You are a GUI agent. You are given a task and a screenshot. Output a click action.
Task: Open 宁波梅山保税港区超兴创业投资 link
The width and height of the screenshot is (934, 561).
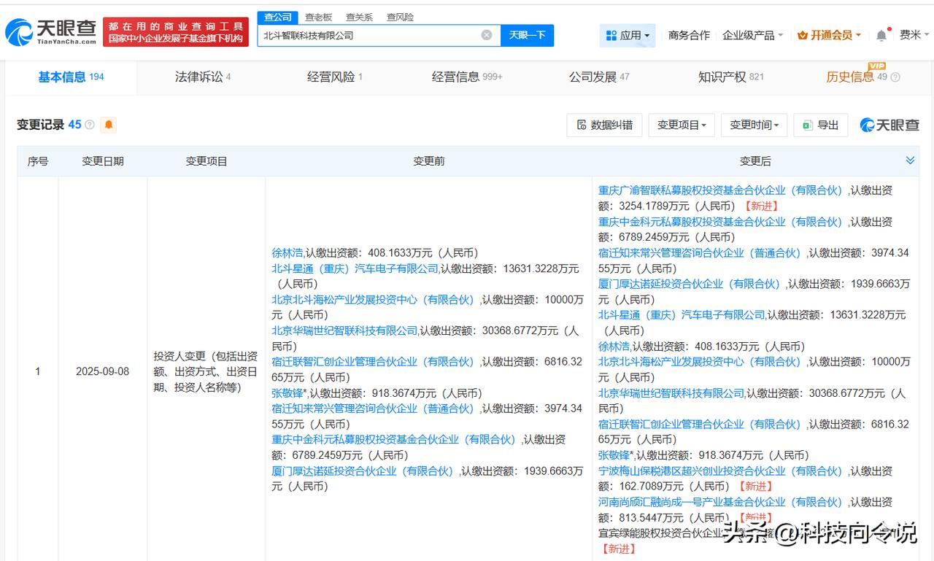click(720, 471)
